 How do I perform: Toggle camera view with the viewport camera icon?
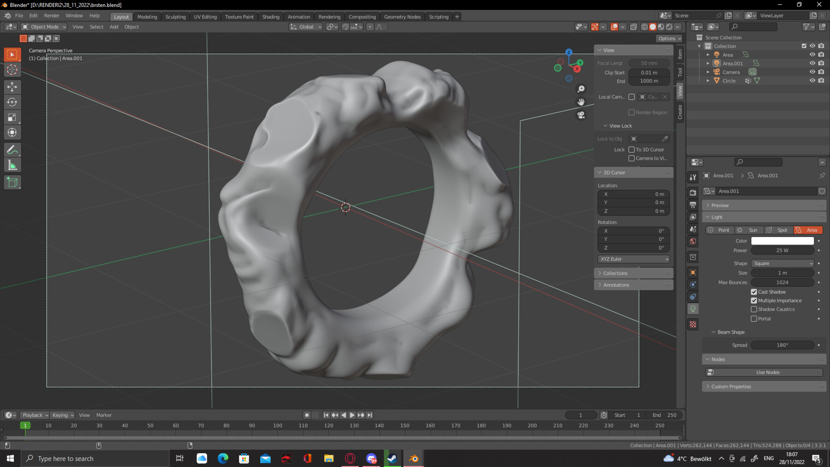581,115
